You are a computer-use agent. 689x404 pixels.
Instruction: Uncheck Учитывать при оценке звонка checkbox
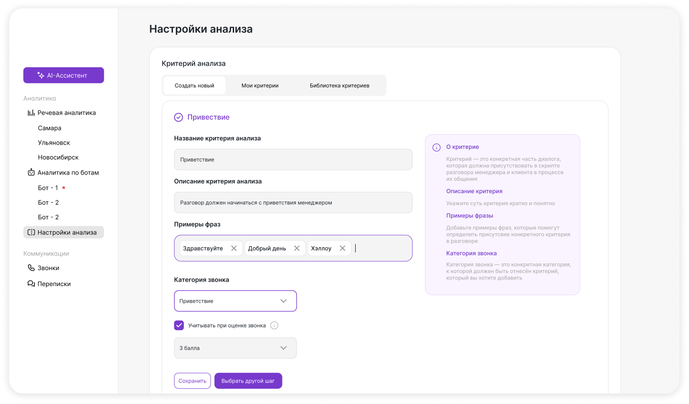click(x=179, y=326)
